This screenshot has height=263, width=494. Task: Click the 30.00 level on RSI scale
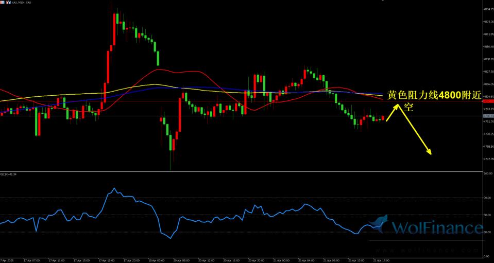(487, 232)
